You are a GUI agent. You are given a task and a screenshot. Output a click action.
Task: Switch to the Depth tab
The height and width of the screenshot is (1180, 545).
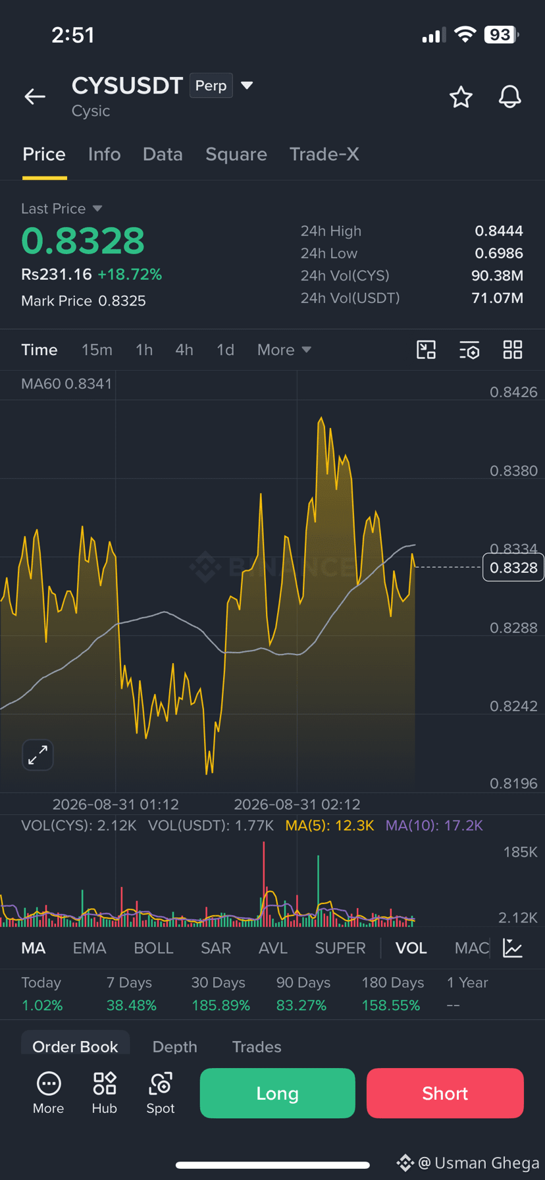[x=175, y=1046]
